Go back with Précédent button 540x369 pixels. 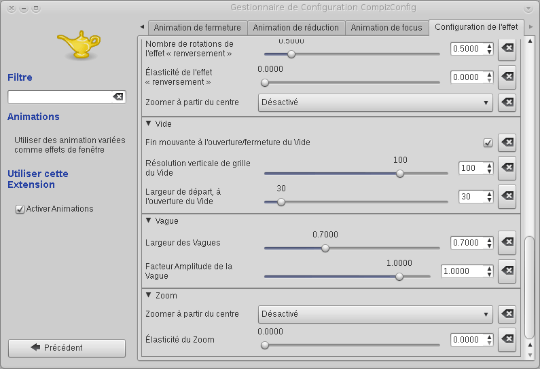pyautogui.click(x=67, y=348)
